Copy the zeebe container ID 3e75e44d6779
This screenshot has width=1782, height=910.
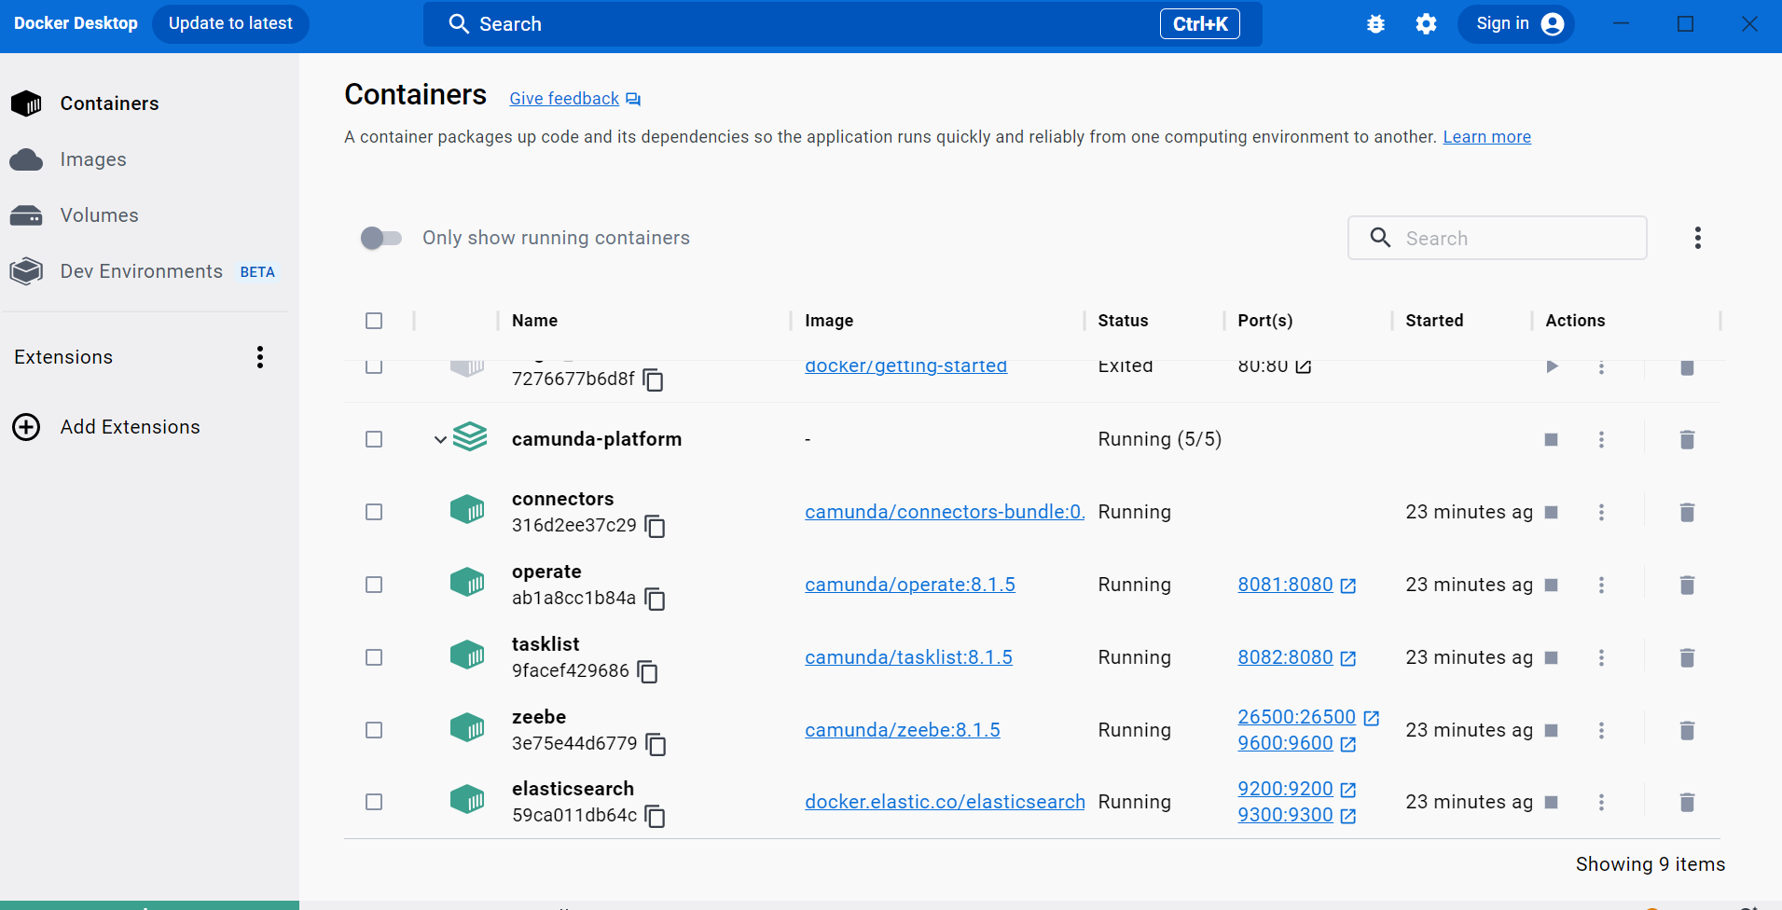point(656,744)
